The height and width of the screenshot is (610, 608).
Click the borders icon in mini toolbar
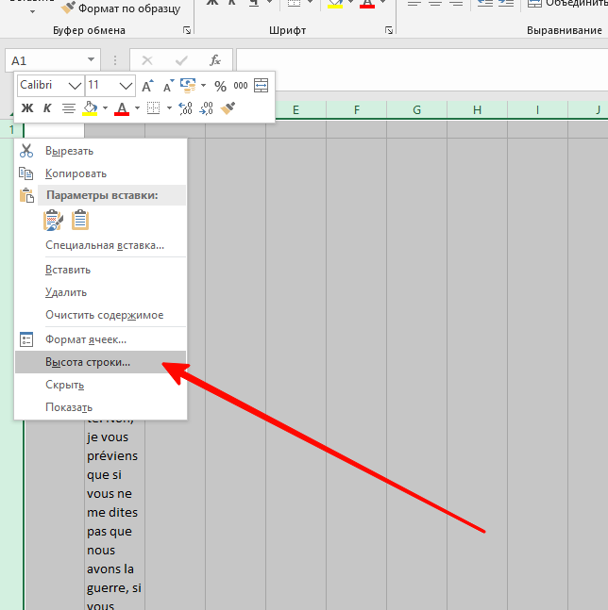[x=153, y=108]
